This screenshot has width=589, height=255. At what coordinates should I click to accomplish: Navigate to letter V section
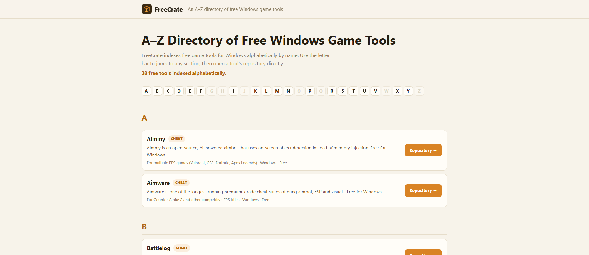coord(376,91)
